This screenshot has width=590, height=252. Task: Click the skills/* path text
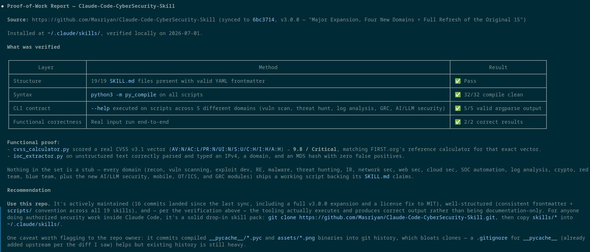pyautogui.click(x=545, y=217)
